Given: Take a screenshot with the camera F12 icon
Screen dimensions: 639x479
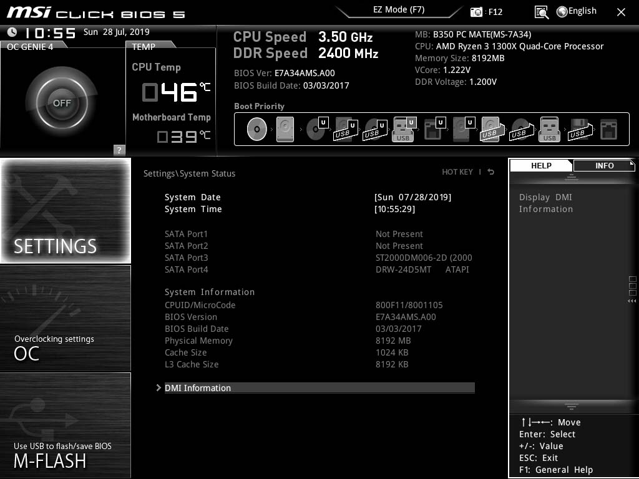Looking at the screenshot, I should (476, 12).
